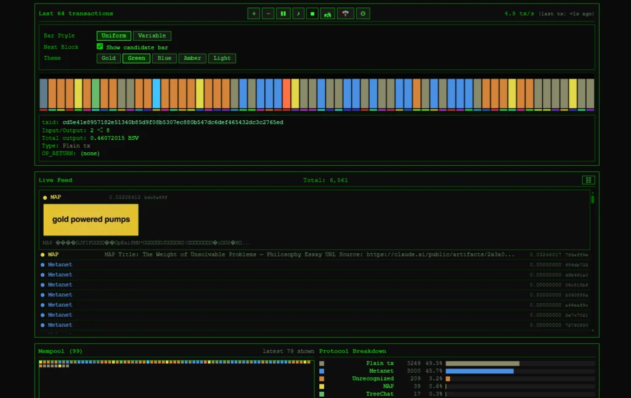Click the Last 64 transactions heading

76,14
